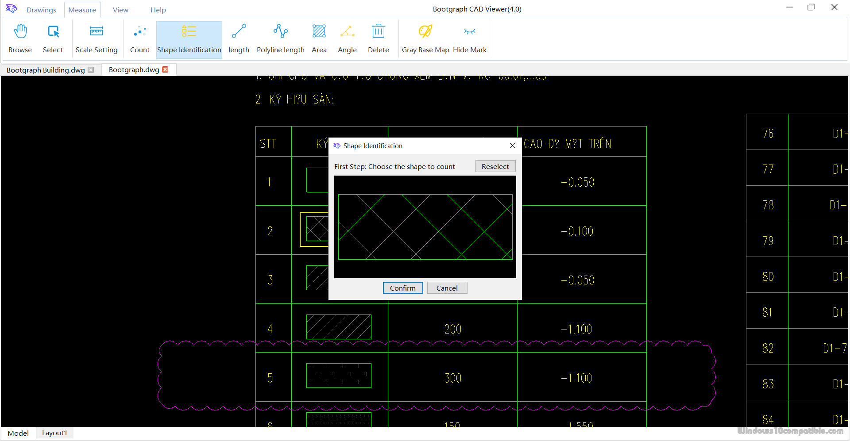Select the Polyline length tool
Screen dimensions: 850x441
[x=281, y=39]
